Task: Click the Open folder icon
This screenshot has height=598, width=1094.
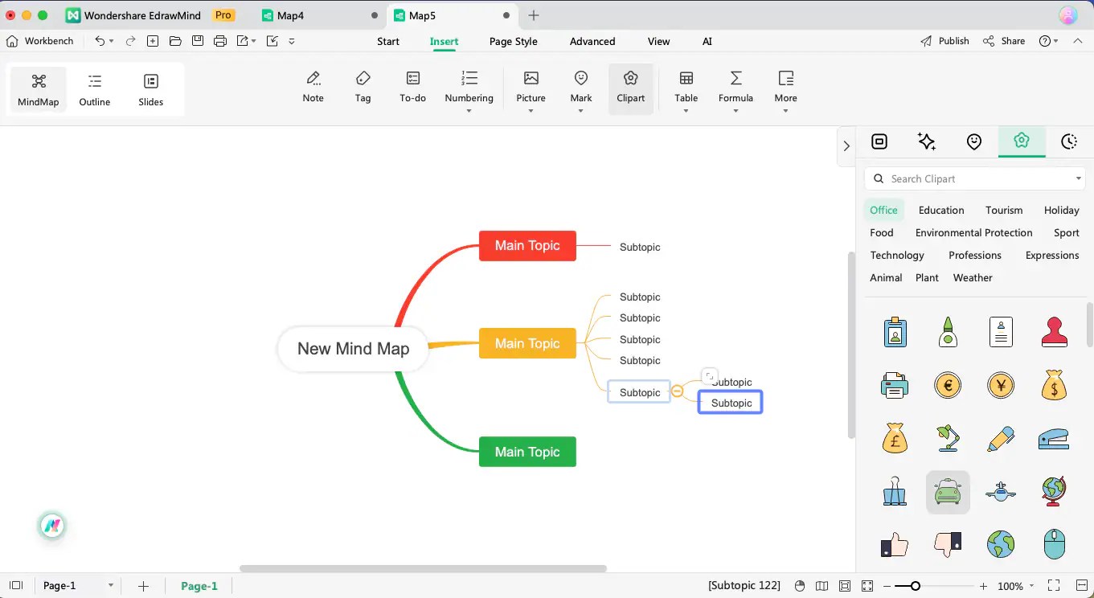Action: pos(175,41)
